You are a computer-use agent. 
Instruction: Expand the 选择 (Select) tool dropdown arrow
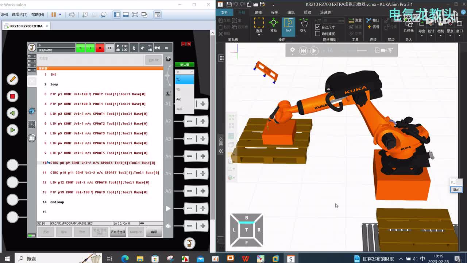click(x=259, y=35)
